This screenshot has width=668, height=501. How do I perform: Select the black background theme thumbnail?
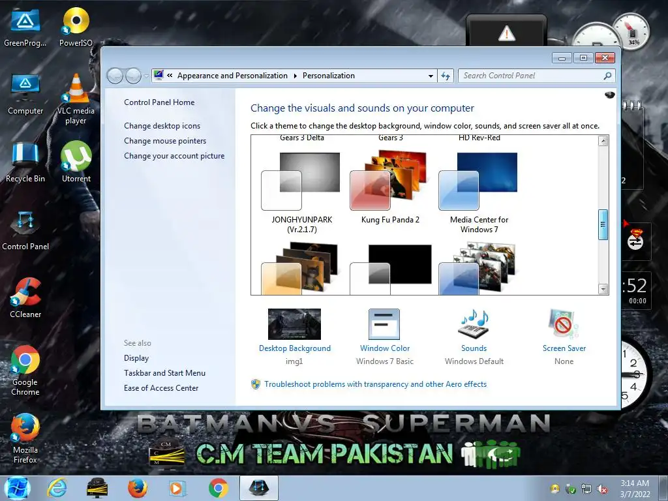pos(391,269)
